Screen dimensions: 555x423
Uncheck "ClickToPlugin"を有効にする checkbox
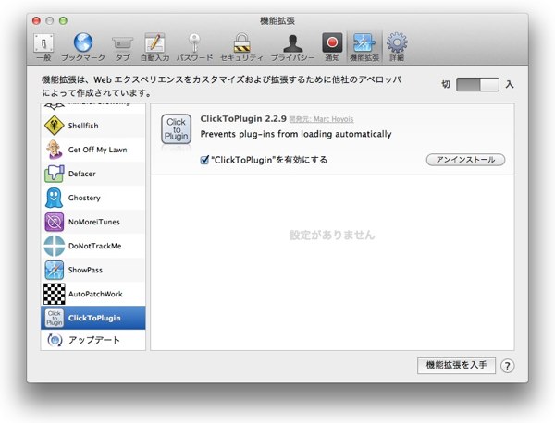point(204,160)
